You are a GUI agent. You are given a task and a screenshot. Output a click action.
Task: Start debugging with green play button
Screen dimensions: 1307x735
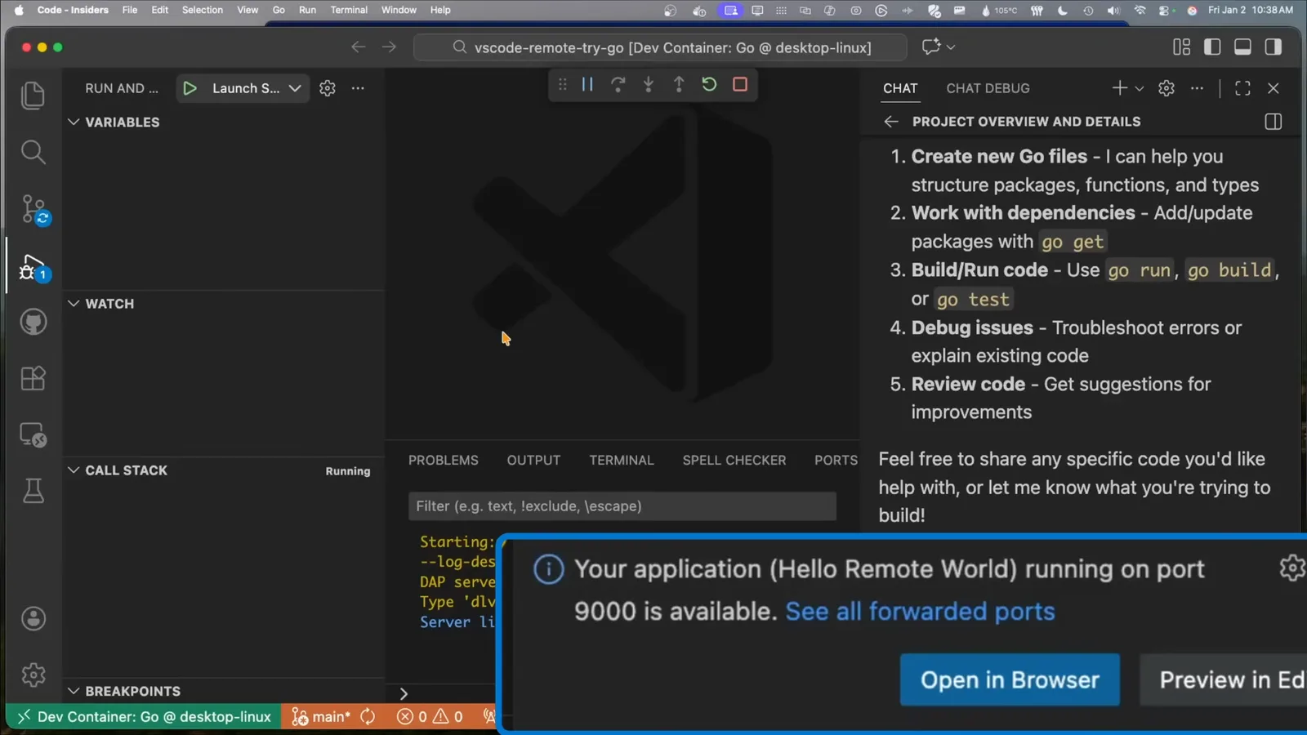pyautogui.click(x=190, y=88)
